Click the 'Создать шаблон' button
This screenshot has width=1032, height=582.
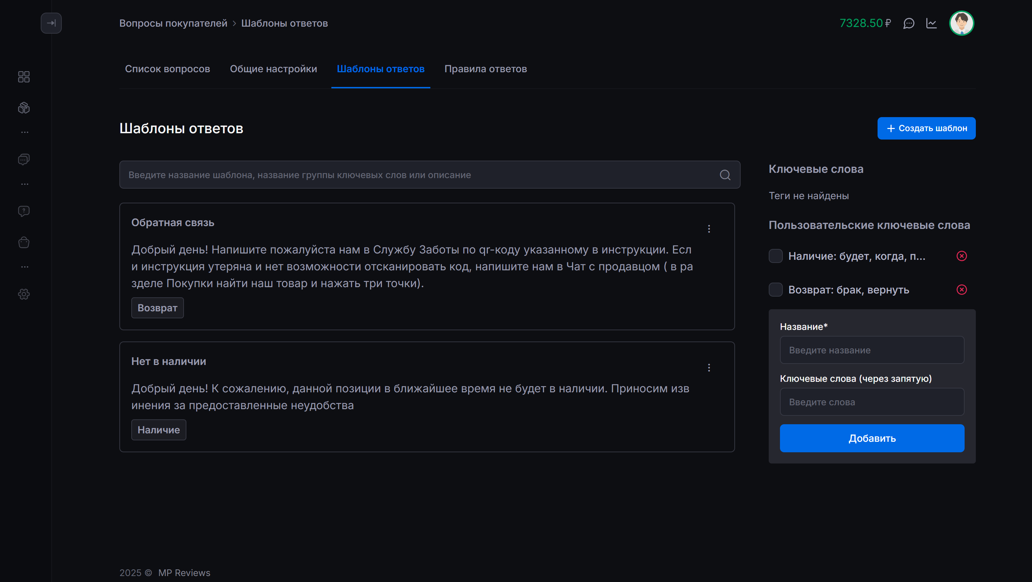[x=926, y=128]
